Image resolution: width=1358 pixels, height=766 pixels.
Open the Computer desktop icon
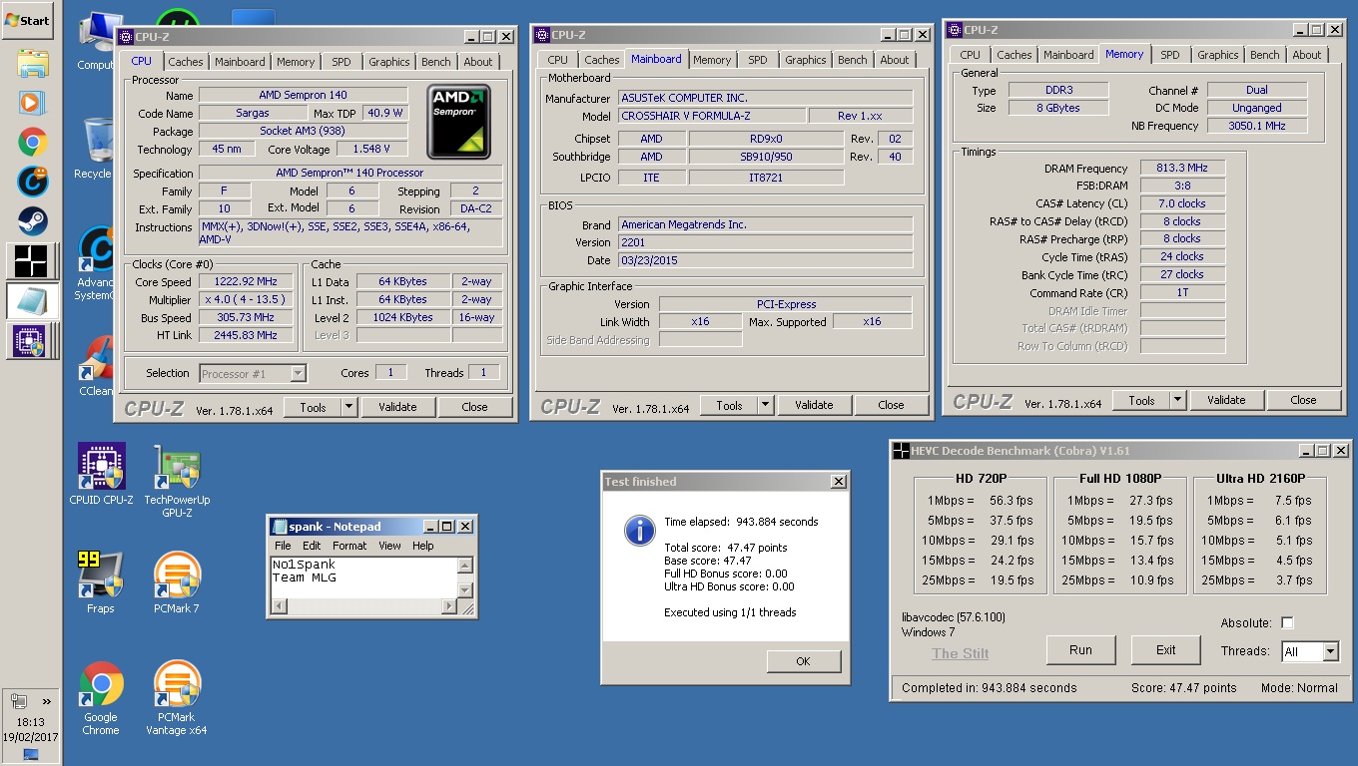96,42
